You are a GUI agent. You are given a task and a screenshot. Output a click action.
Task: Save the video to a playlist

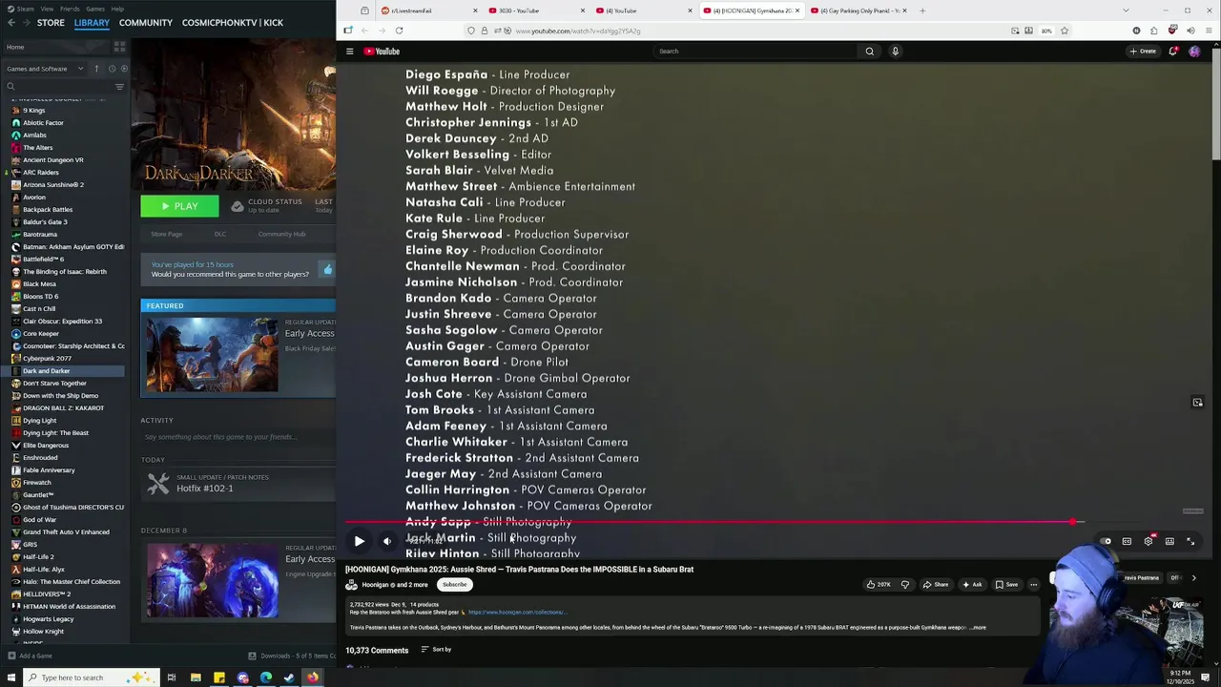click(1006, 585)
